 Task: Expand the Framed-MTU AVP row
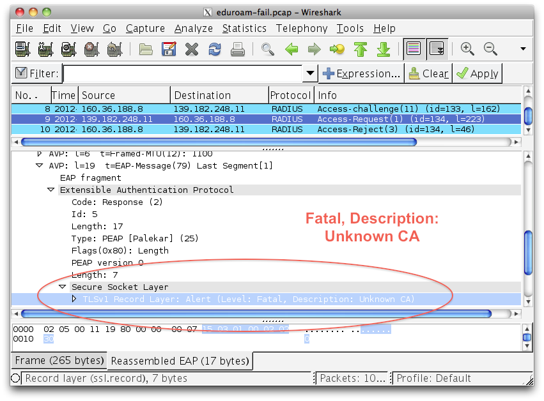click(x=39, y=153)
